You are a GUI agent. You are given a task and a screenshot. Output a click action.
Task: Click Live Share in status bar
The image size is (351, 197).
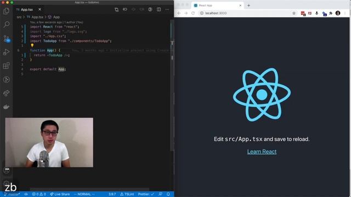tap(60, 194)
